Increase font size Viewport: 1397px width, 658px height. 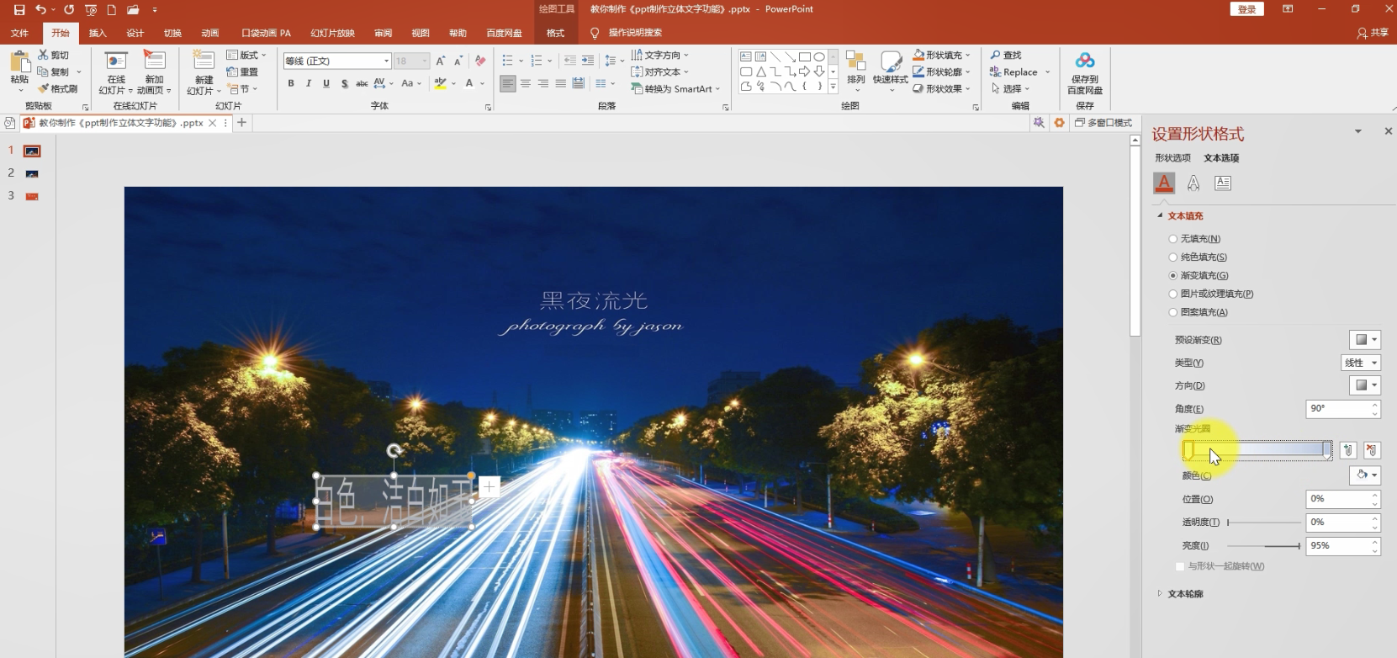[x=440, y=61]
